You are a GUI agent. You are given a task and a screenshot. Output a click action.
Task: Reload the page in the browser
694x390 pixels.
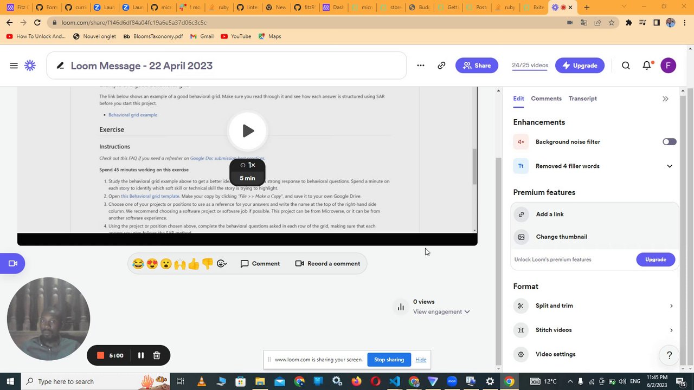37,23
